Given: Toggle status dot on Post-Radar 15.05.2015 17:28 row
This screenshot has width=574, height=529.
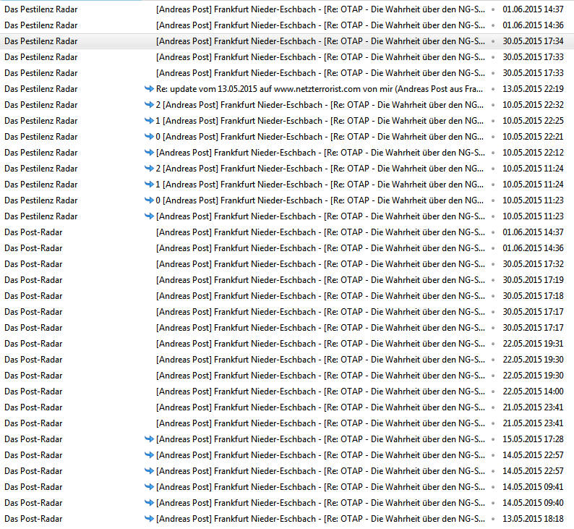Looking at the screenshot, I should [x=493, y=439].
